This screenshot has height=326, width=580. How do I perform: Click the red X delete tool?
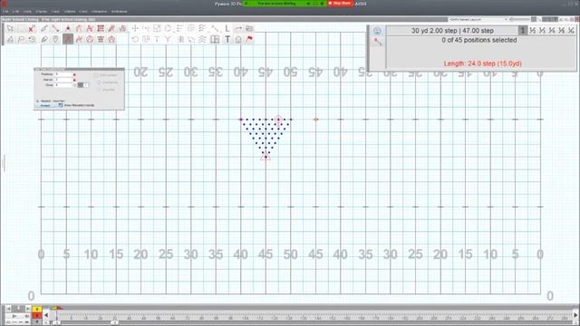(x=32, y=28)
